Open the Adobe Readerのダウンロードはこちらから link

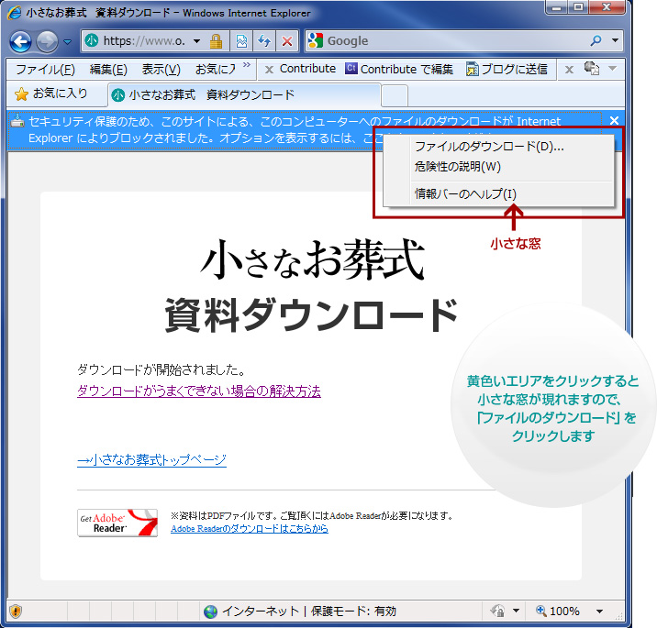pos(250,529)
